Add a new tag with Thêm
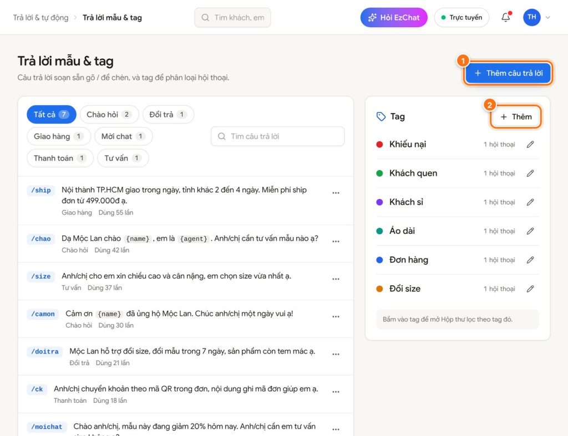 516,116
